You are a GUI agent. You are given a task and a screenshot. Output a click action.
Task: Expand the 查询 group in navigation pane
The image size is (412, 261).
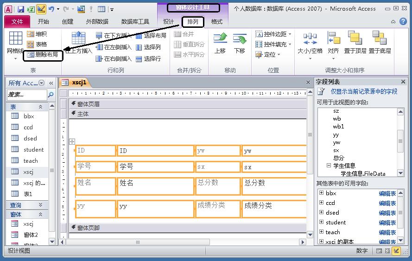[x=40, y=205]
